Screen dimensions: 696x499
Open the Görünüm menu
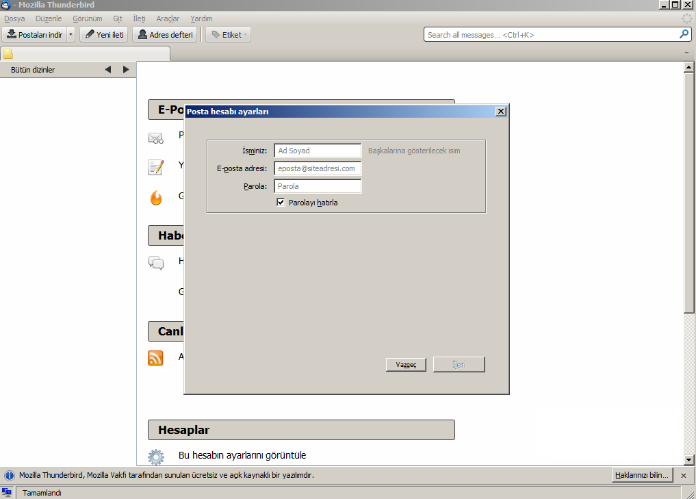[x=88, y=18]
